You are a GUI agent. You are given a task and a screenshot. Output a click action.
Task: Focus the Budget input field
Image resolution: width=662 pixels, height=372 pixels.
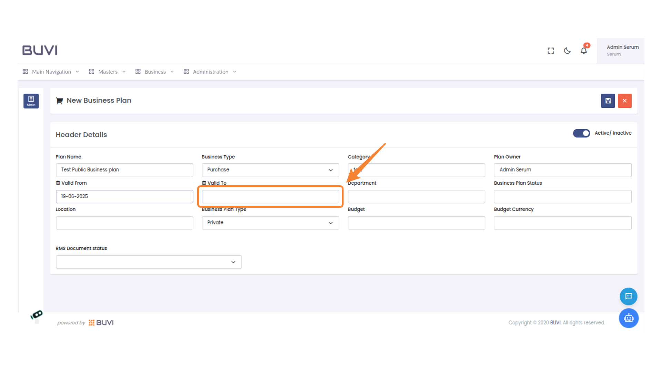(416, 223)
